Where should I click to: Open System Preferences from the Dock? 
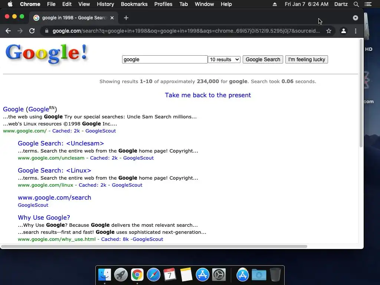(219, 275)
